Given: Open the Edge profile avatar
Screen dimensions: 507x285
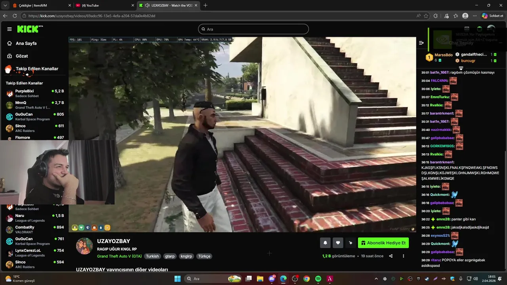Looking at the screenshot, I should (465, 16).
